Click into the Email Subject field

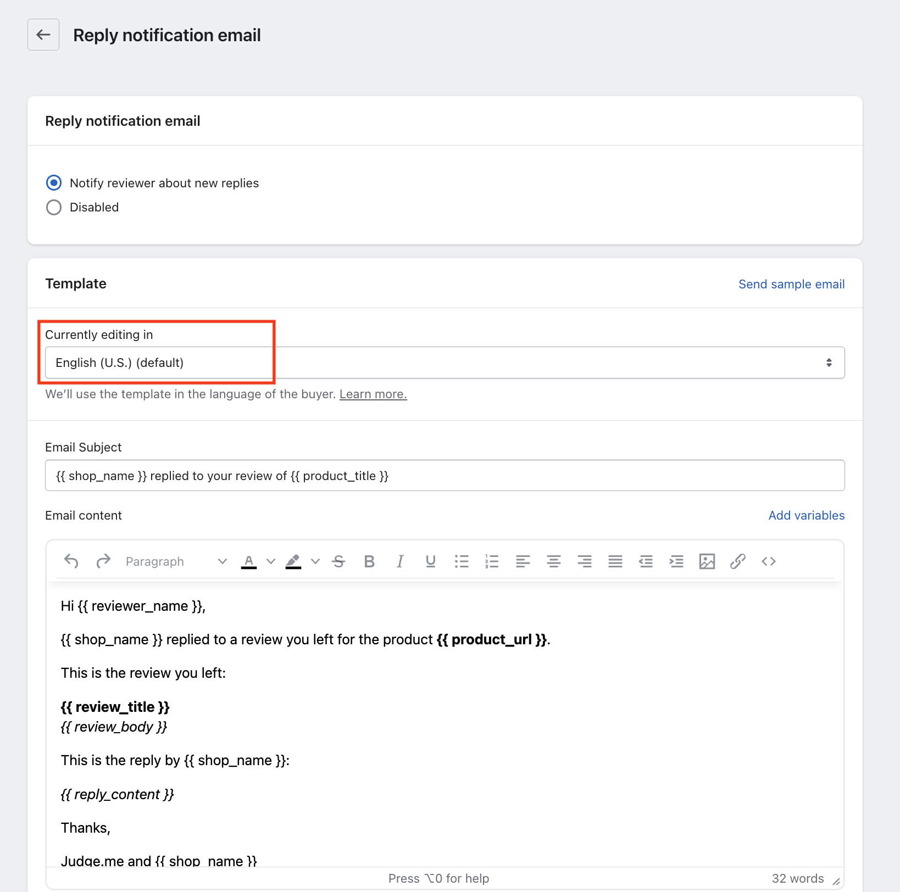pyautogui.click(x=445, y=476)
